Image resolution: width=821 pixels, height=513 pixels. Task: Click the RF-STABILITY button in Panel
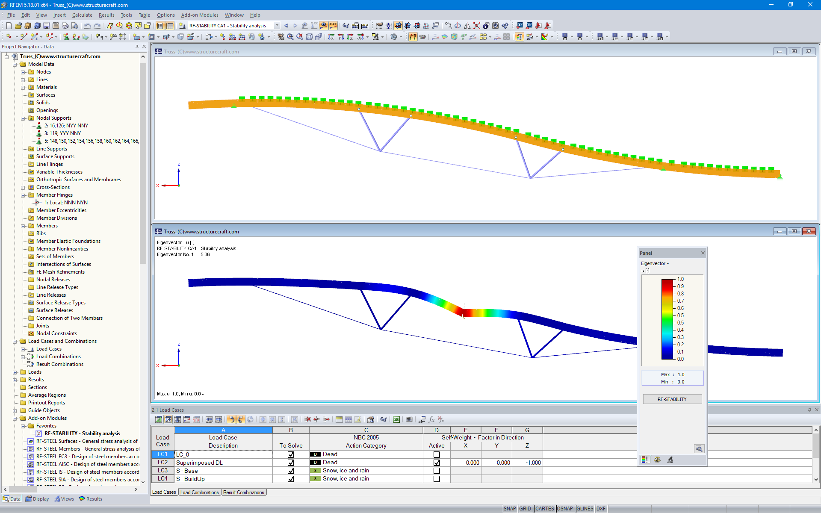click(x=672, y=399)
